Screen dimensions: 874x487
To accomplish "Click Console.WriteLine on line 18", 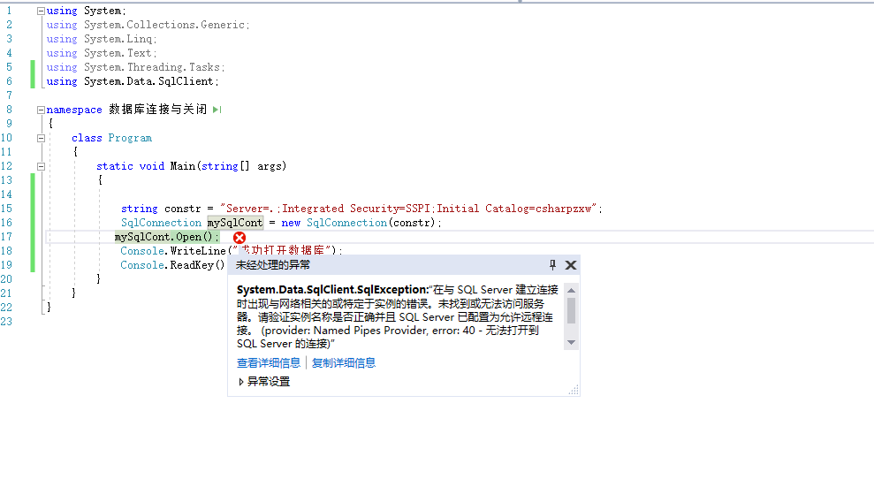I will click(173, 251).
